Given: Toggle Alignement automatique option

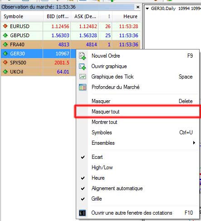Looking at the screenshot, I should [x=137, y=188].
